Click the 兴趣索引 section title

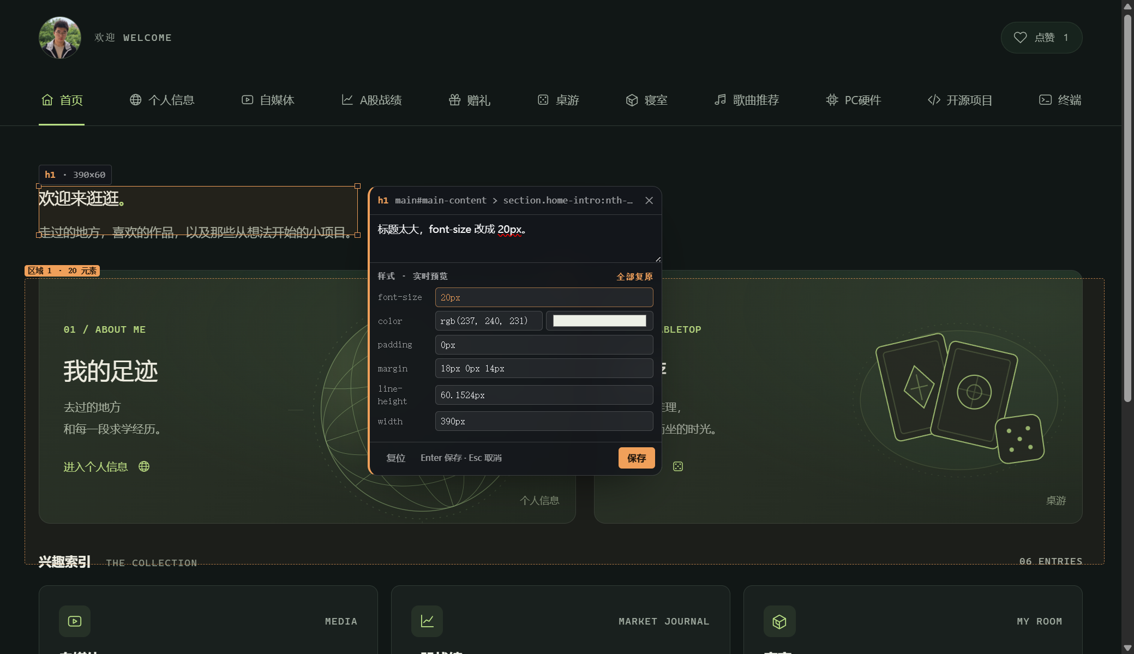coord(64,562)
